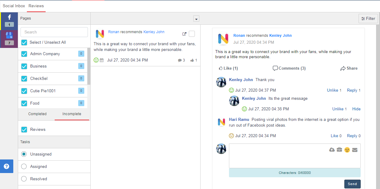Viewport: 380px width, 189px height.
Task: Click the envelope icon in reply box
Action: (x=355, y=150)
